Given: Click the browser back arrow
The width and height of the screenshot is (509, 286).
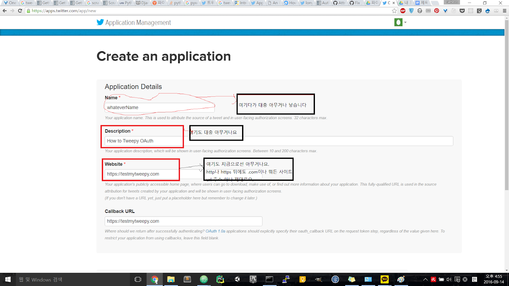Looking at the screenshot, I should [x=4, y=10].
